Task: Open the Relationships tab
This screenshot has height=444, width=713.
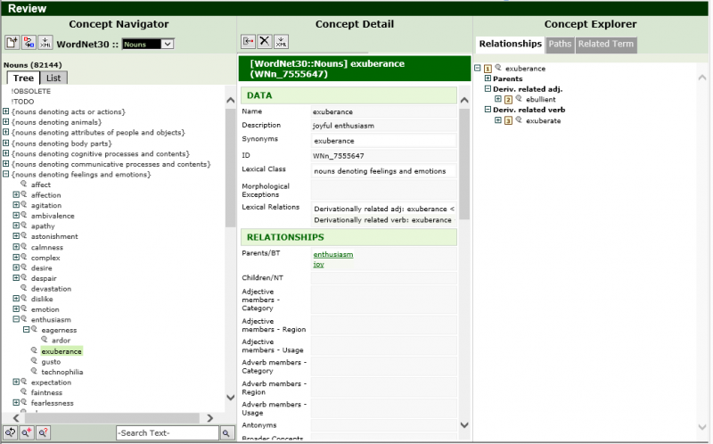Action: click(x=510, y=44)
